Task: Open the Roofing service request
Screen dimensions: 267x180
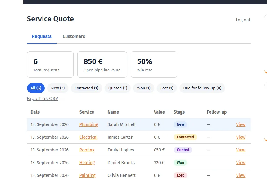Action: tap(87, 150)
